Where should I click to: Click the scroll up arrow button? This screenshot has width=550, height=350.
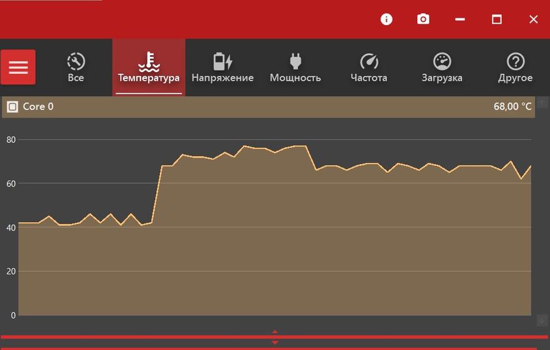tap(542, 103)
